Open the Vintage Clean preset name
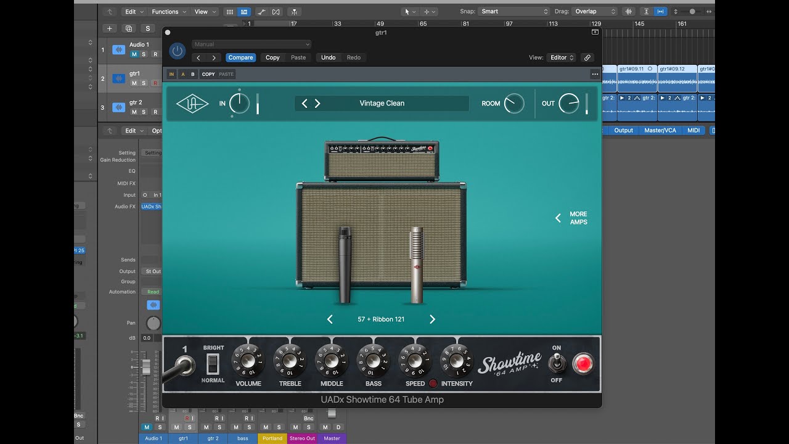The width and height of the screenshot is (789, 444). pos(382,104)
